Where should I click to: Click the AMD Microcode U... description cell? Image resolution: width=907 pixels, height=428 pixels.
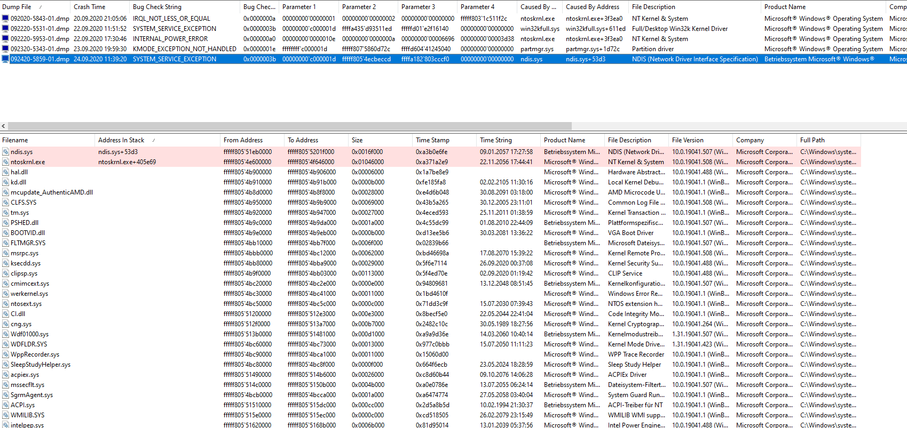(636, 192)
